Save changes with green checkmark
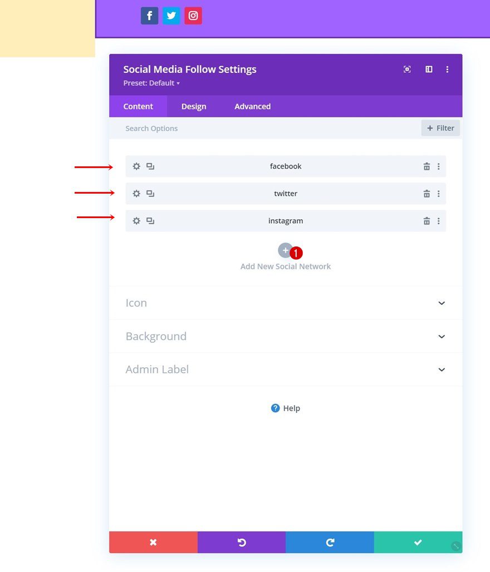Image resolution: width=490 pixels, height=572 pixels. 418,542
